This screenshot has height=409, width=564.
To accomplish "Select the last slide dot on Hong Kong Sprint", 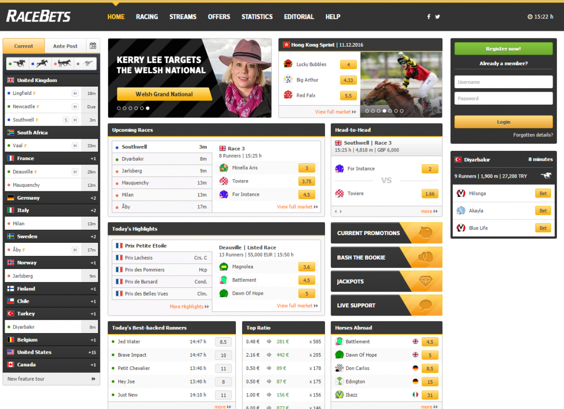I will pyautogui.click(x=402, y=111).
